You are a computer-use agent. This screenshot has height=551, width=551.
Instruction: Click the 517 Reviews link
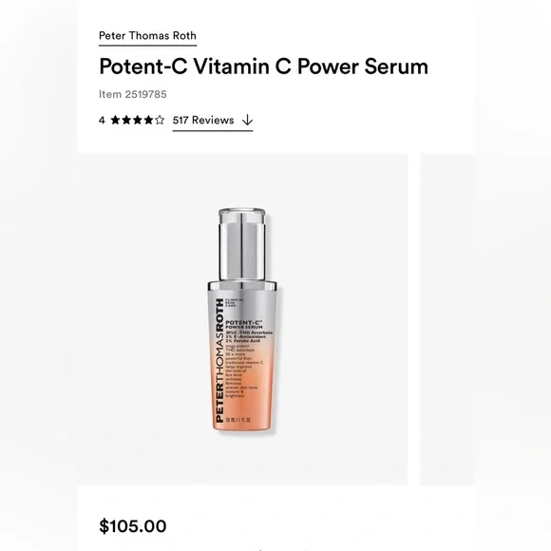pos(203,121)
